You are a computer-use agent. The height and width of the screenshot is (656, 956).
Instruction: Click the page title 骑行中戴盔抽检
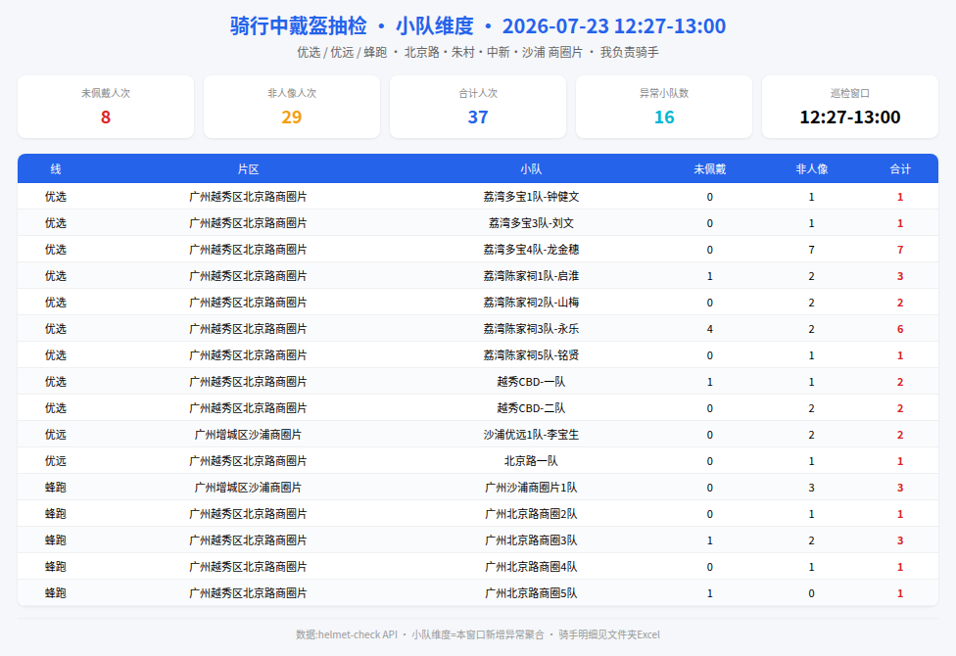299,26
